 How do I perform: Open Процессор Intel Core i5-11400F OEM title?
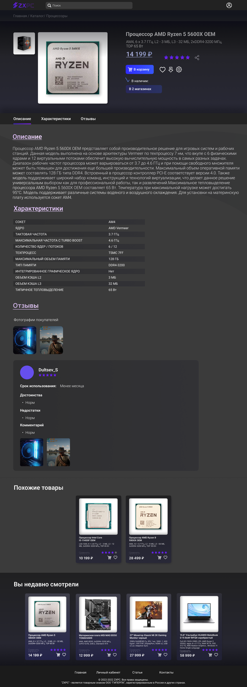pos(91,539)
